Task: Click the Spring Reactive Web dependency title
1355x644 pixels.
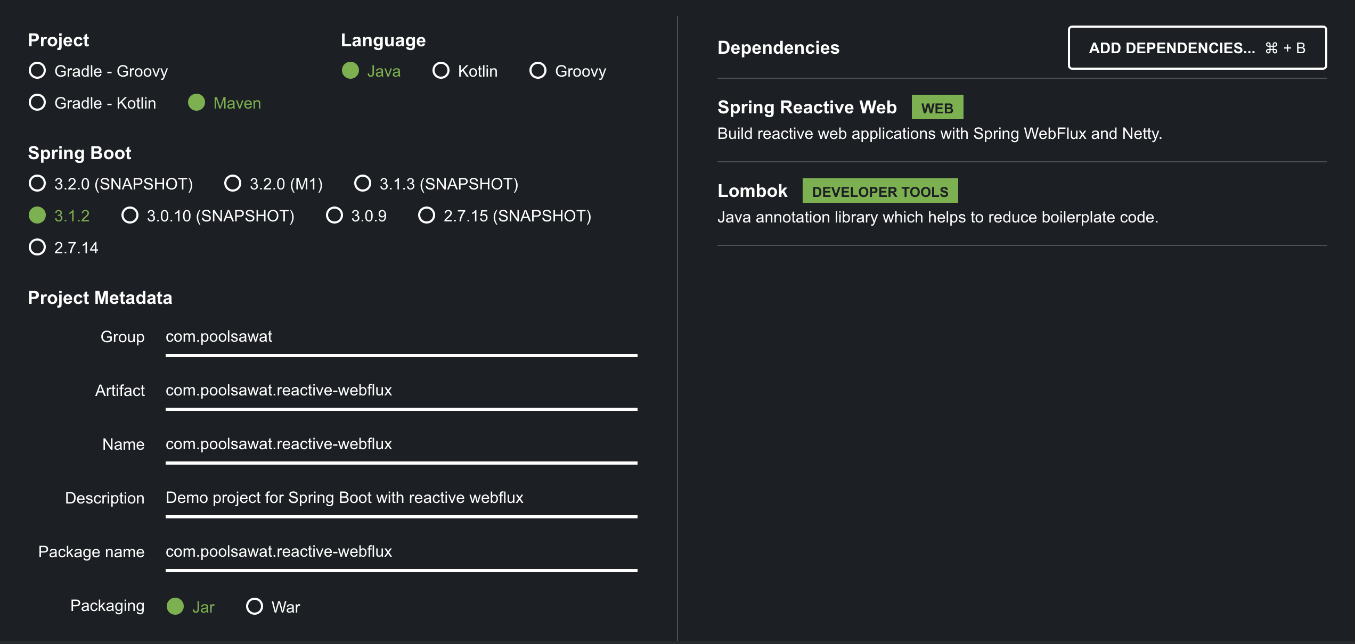Action: click(x=807, y=108)
